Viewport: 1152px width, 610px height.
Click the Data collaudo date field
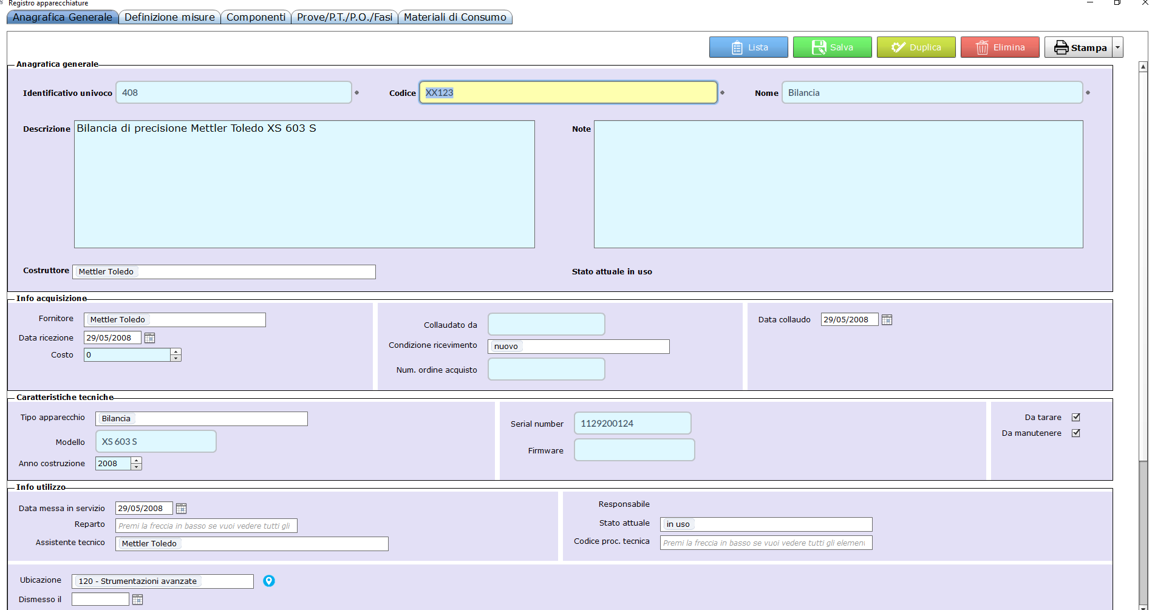850,319
